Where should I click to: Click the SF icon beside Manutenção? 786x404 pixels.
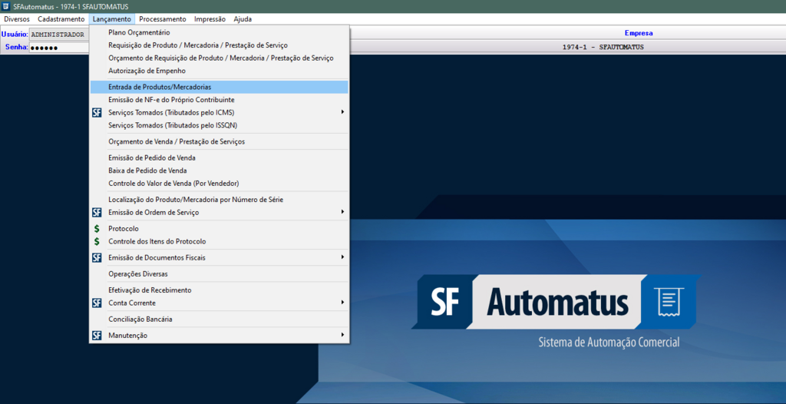(97, 336)
